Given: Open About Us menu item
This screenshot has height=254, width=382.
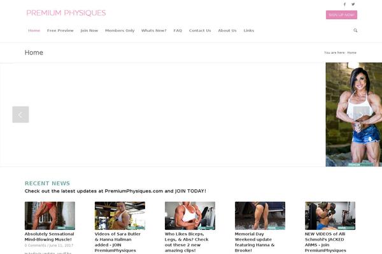Looking at the screenshot, I should [x=227, y=30].
